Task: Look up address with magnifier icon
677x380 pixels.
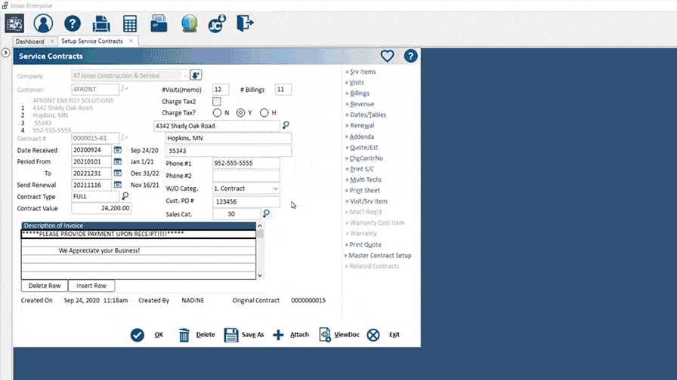Action: pyautogui.click(x=286, y=125)
